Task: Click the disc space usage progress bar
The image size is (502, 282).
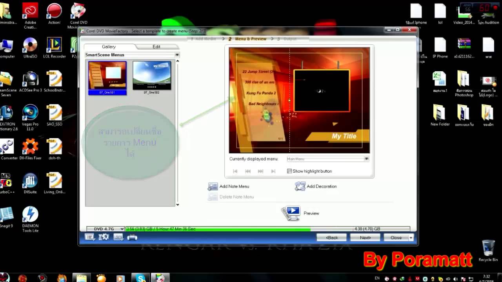Action: 267,229
